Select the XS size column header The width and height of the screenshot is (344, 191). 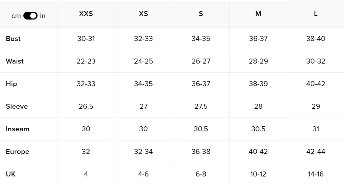pyautogui.click(x=144, y=14)
